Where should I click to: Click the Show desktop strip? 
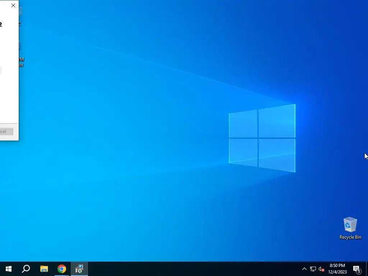[x=367, y=269]
